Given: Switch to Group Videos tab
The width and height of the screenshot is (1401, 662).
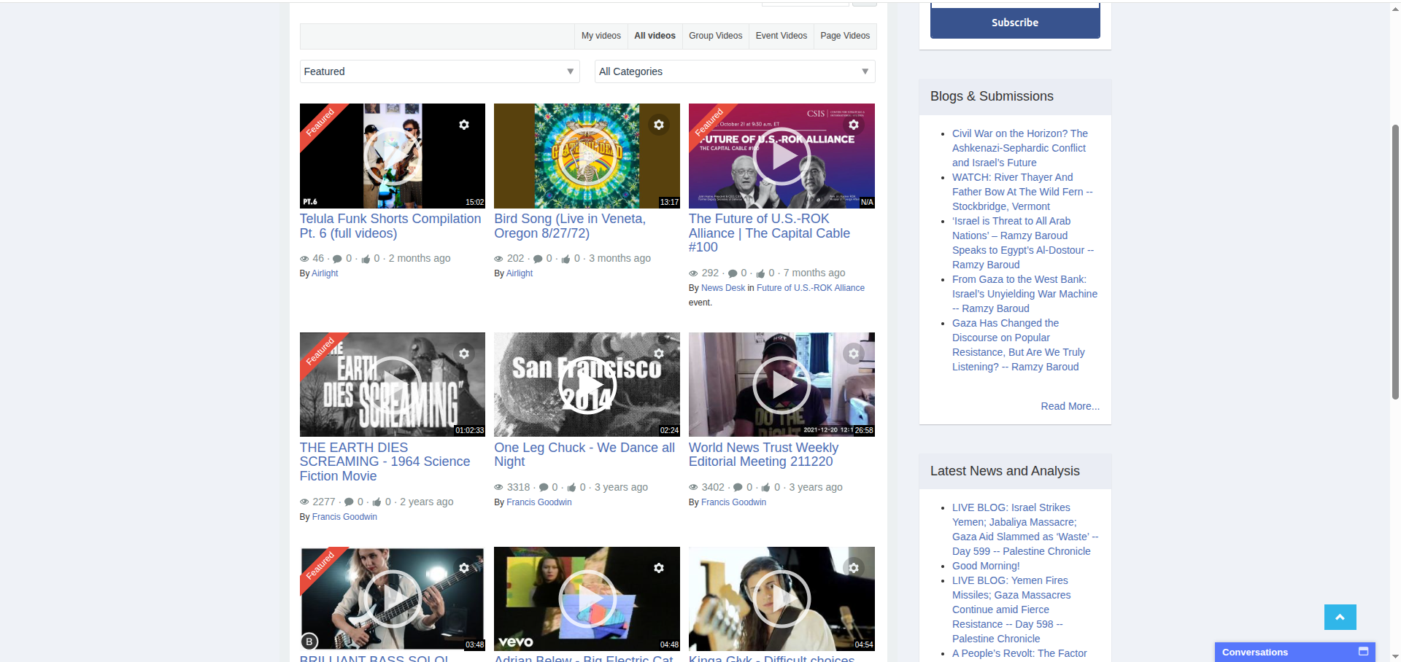Looking at the screenshot, I should (715, 36).
